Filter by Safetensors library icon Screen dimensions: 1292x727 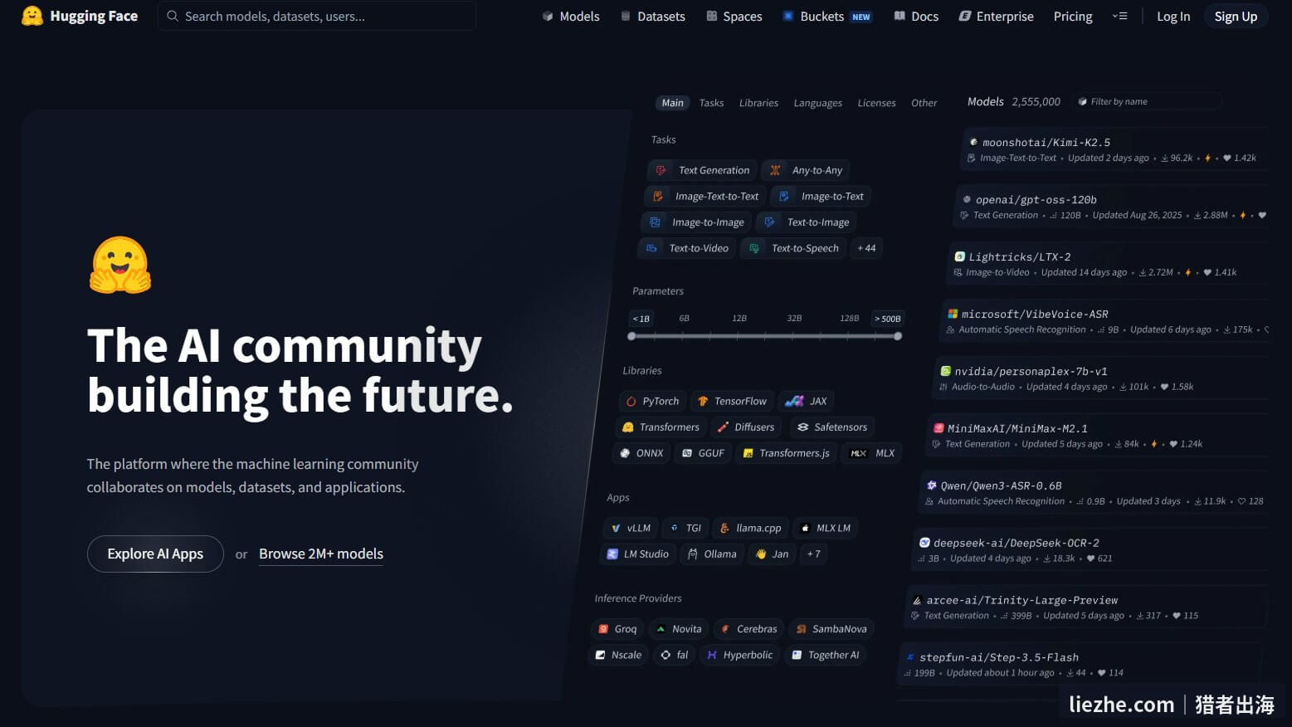pos(802,427)
